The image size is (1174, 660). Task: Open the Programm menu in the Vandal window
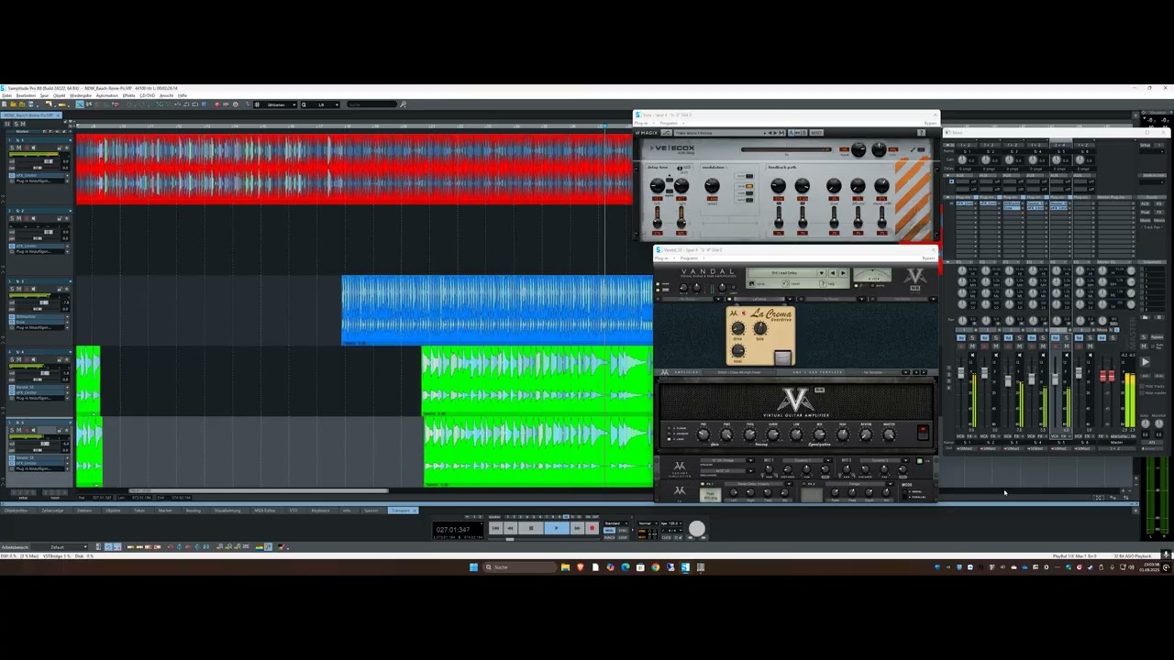(x=689, y=258)
